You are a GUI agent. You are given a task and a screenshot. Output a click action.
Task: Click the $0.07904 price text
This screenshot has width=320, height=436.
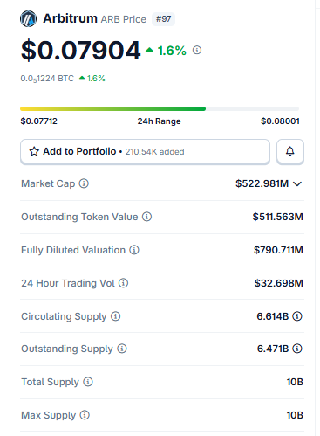click(81, 51)
